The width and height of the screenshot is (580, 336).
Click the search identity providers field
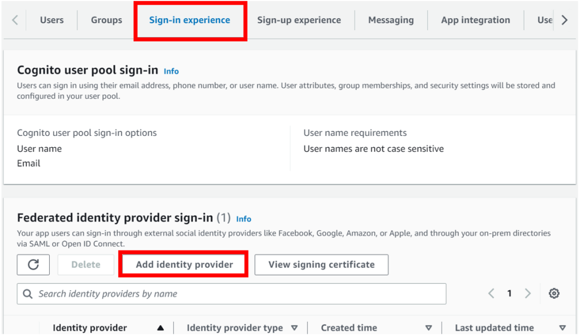tap(227, 294)
